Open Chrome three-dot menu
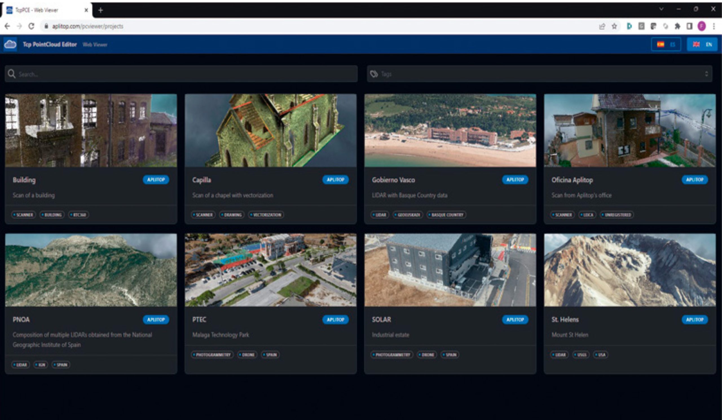Screen dimensions: 722x420 pyautogui.click(x=714, y=26)
